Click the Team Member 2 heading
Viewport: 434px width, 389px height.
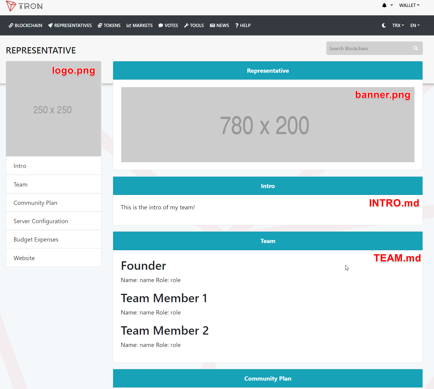click(165, 331)
